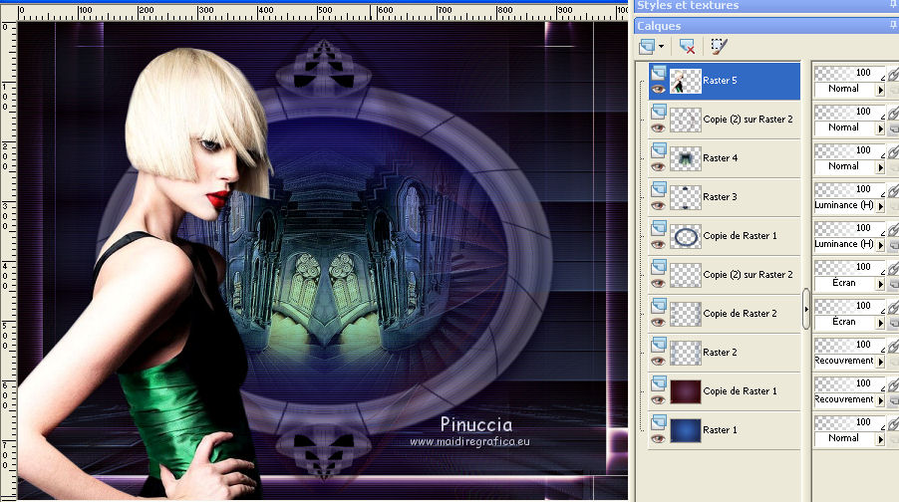Image resolution: width=899 pixels, height=502 pixels.
Task: Hide the Raster 5 layer via eye icon
Action: point(658,89)
